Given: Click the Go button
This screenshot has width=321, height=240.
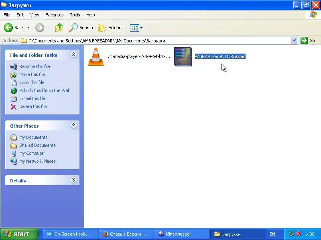Looking at the screenshot, I should [x=307, y=40].
